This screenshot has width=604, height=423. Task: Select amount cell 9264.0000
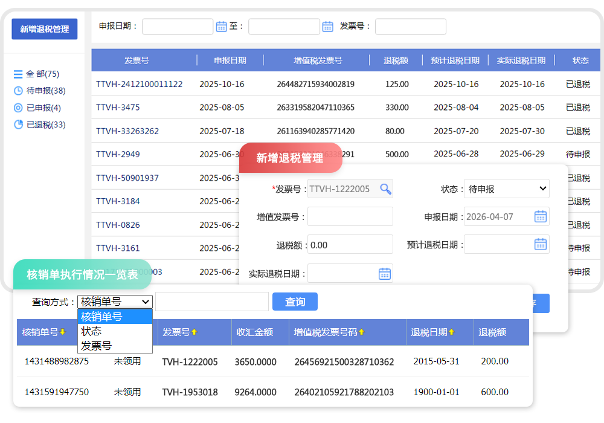[255, 392]
